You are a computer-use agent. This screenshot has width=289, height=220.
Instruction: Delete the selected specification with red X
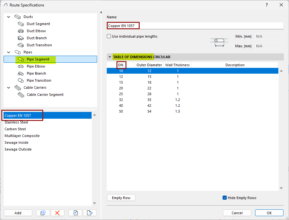tap(57, 213)
